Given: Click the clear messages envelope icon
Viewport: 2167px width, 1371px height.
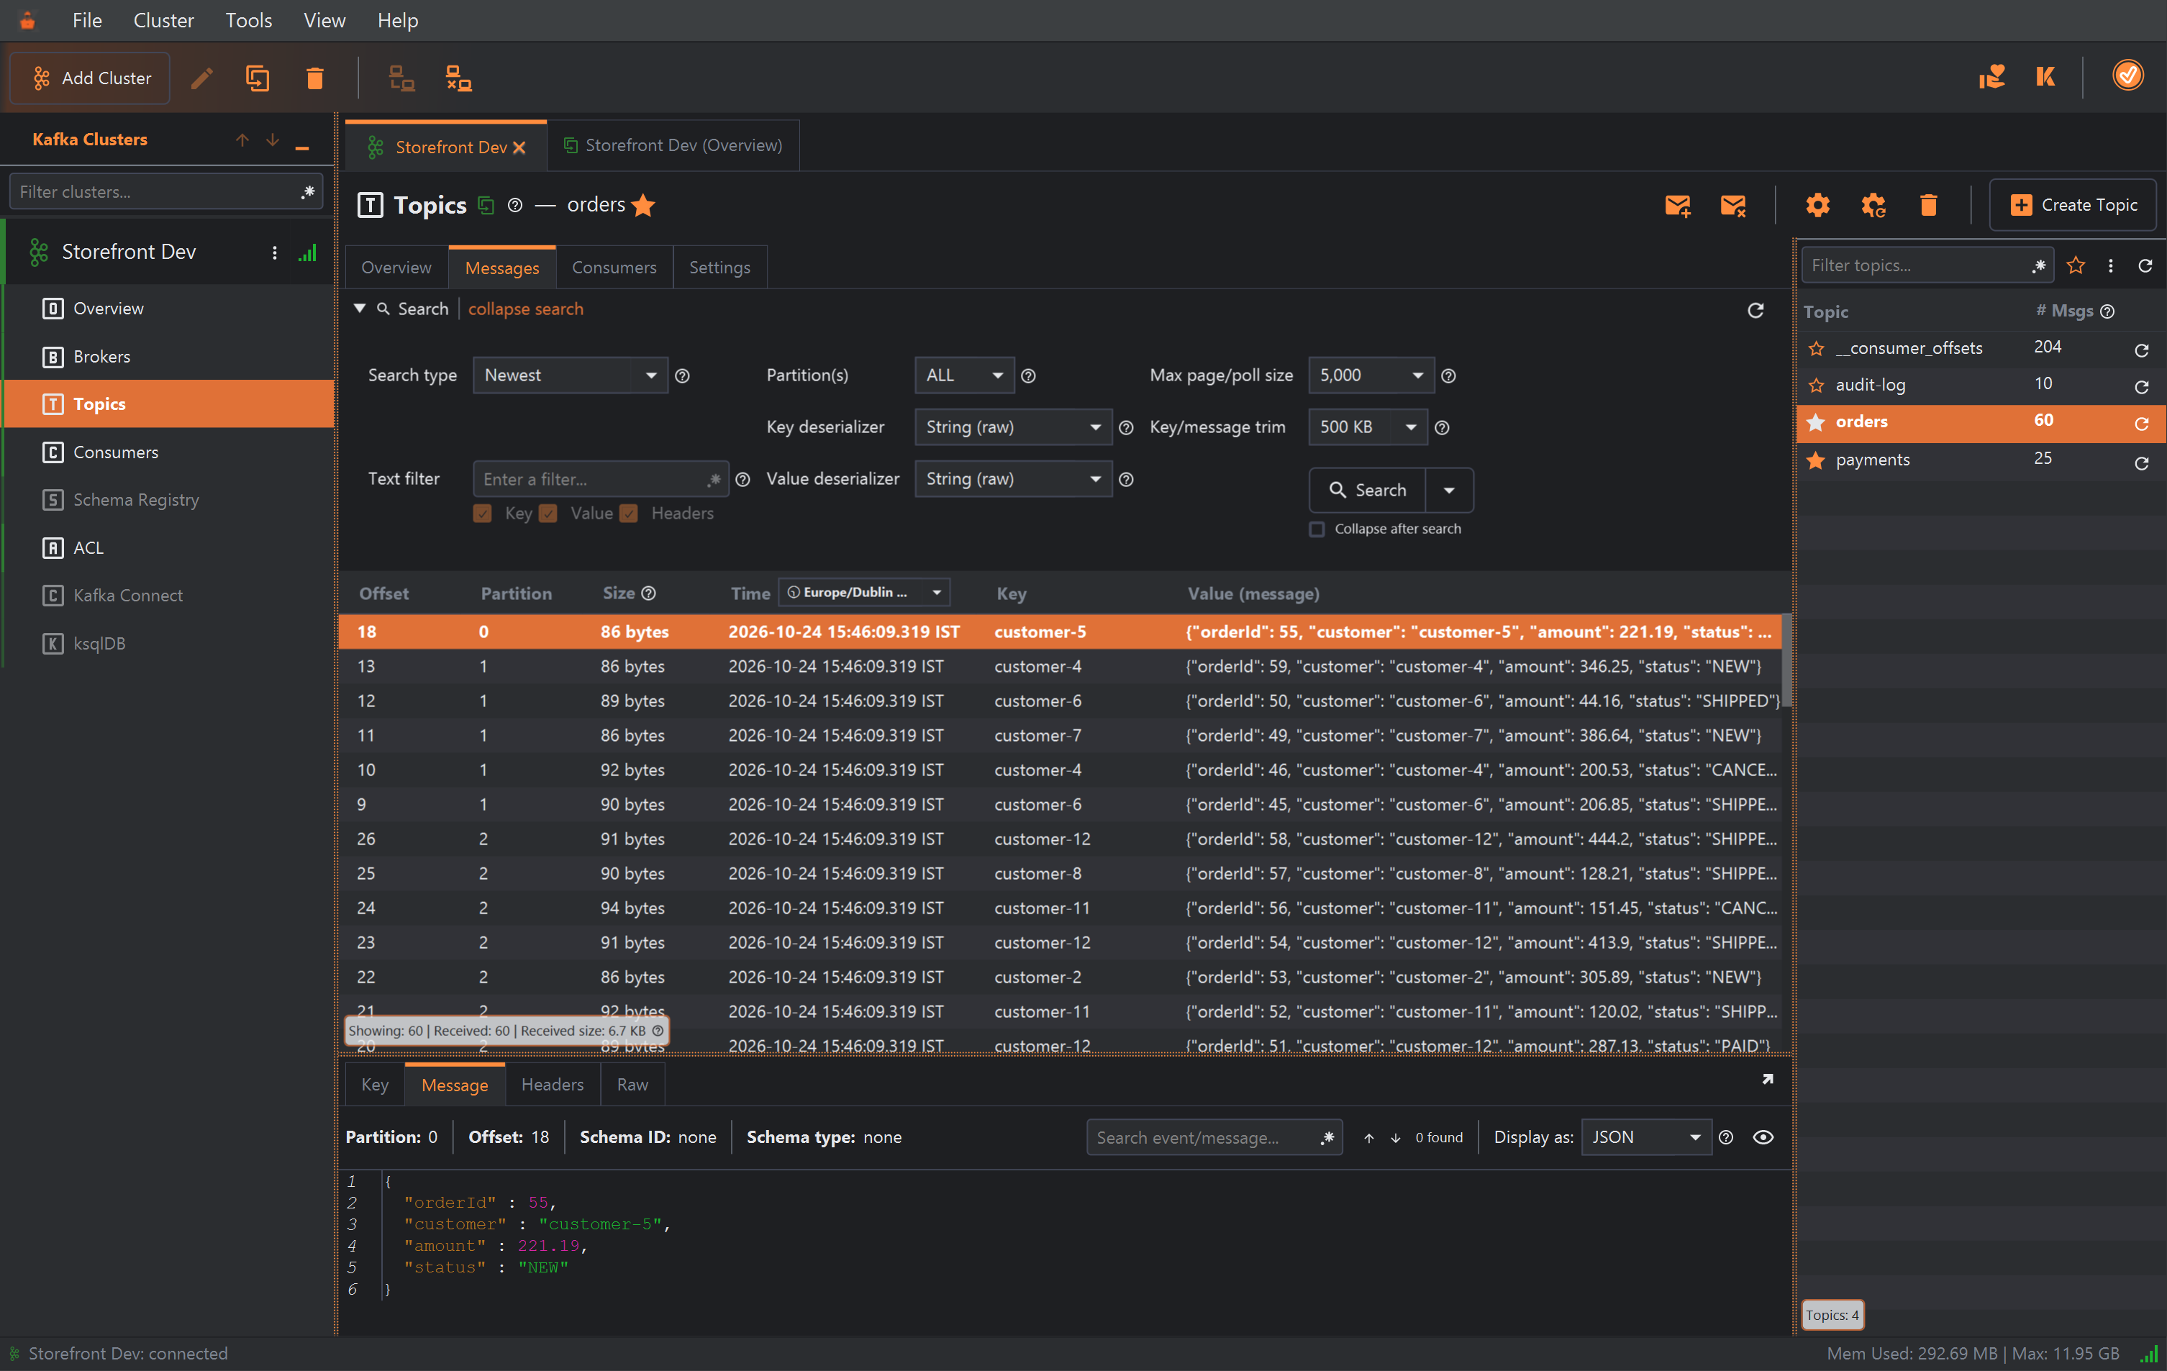Looking at the screenshot, I should click(x=1733, y=205).
